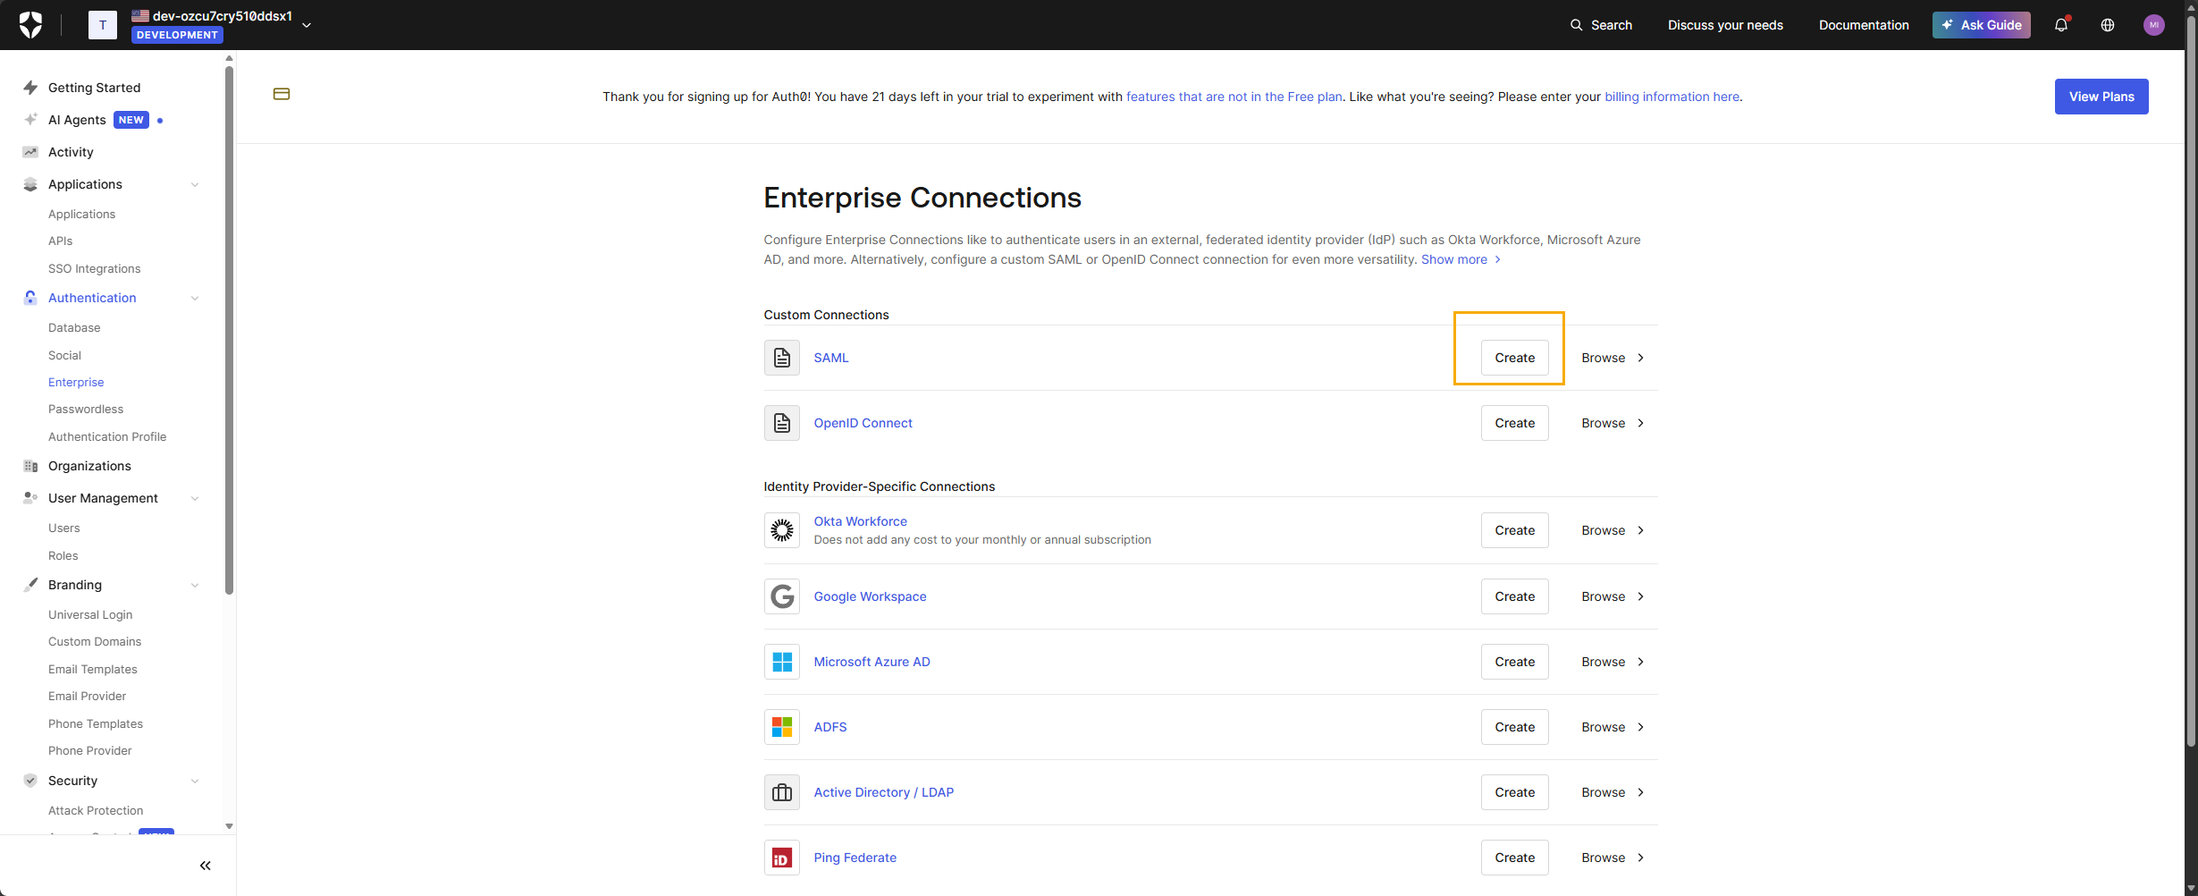
Task: Open the billing information here link
Action: (x=1671, y=97)
